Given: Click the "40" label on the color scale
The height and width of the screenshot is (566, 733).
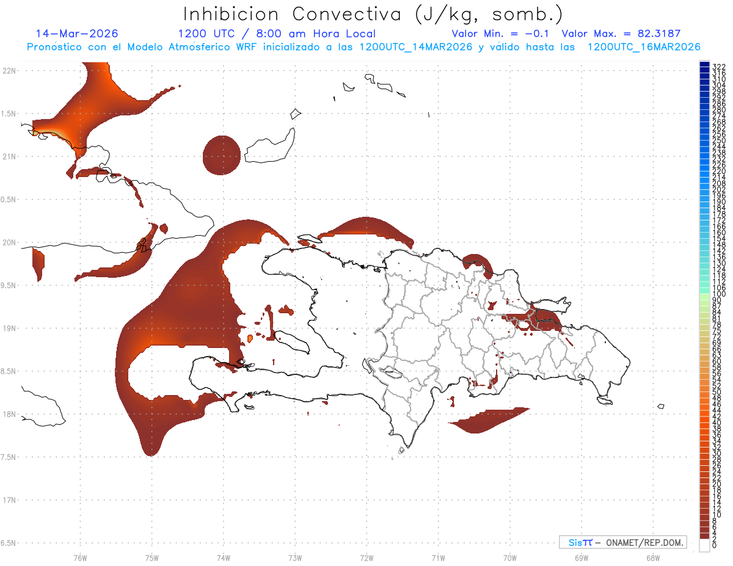Looking at the screenshot, I should pyautogui.click(x=717, y=423).
